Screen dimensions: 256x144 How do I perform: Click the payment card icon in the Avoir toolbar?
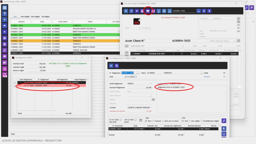[x=148, y=11]
